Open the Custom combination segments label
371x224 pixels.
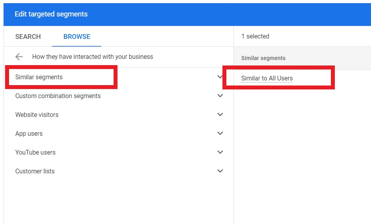coord(58,96)
